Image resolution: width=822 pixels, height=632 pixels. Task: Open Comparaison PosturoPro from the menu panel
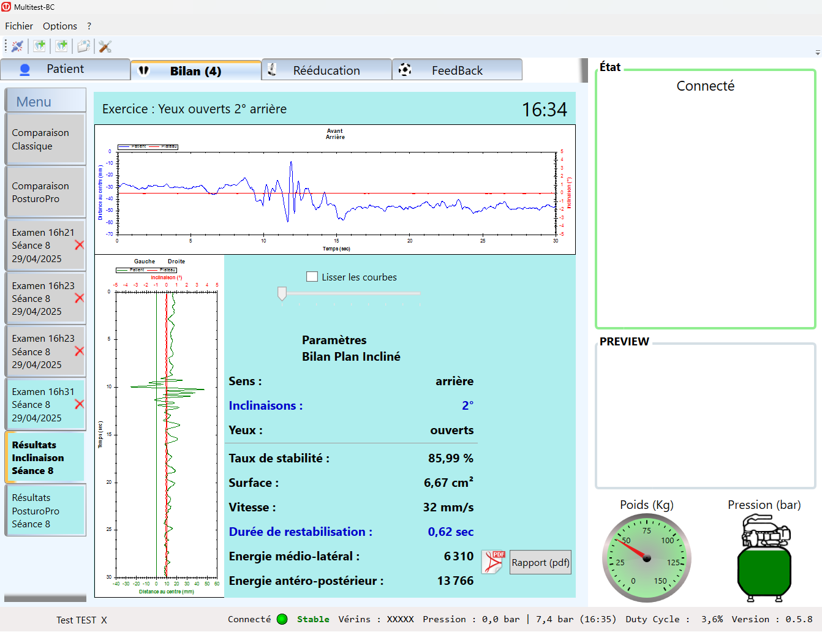pyautogui.click(x=45, y=192)
